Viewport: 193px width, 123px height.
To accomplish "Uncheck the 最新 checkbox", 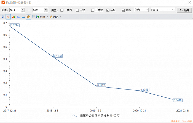I will [x=123, y=10].
